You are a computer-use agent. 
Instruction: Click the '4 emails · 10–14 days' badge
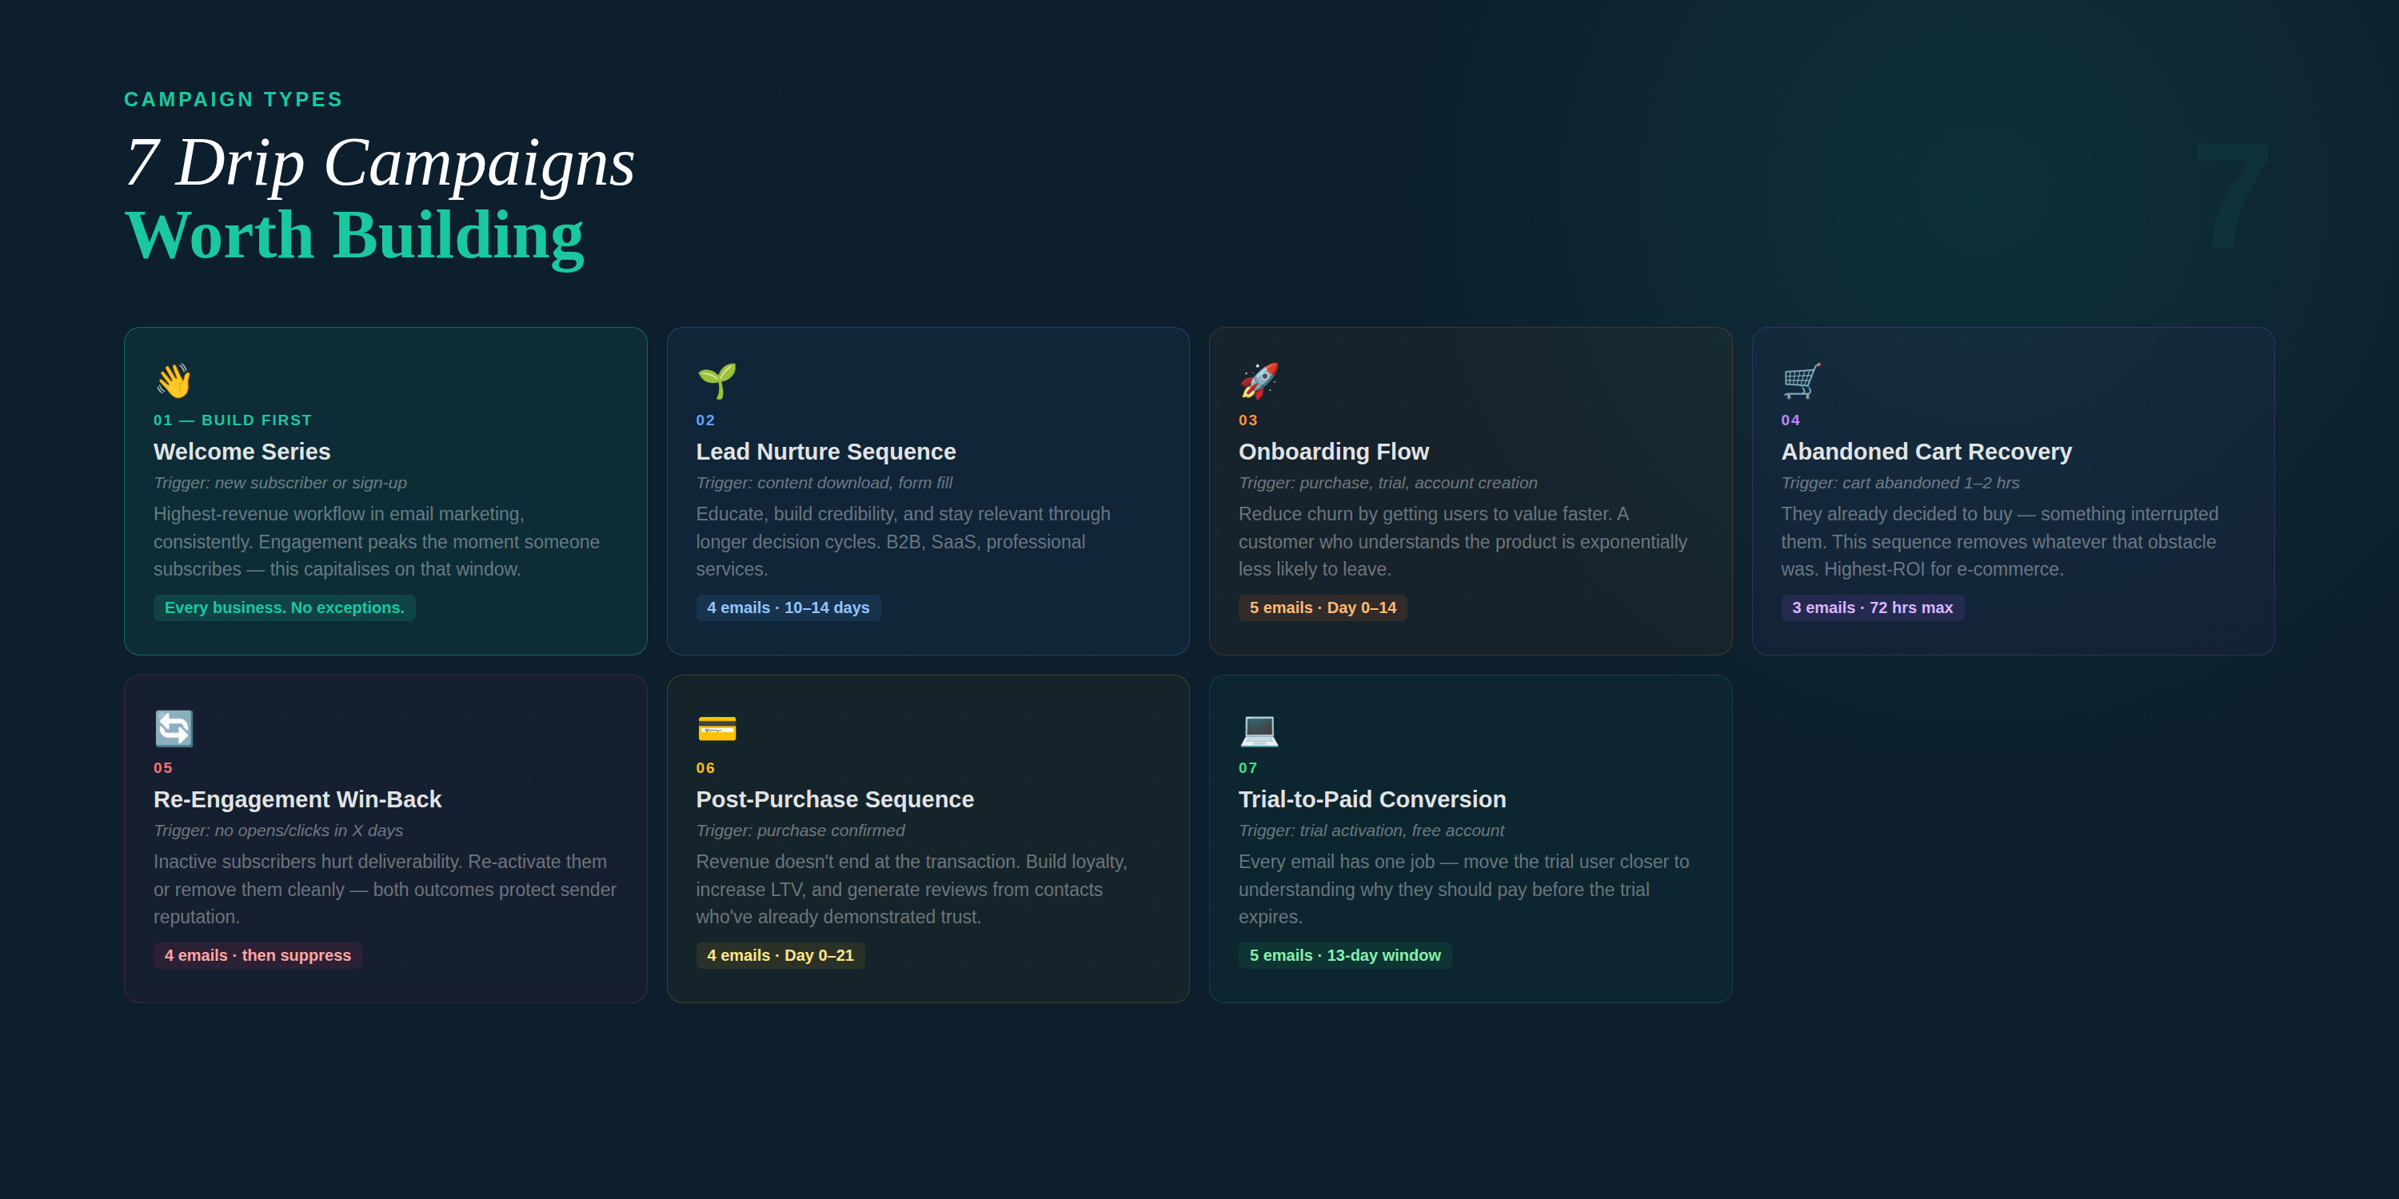click(x=787, y=607)
